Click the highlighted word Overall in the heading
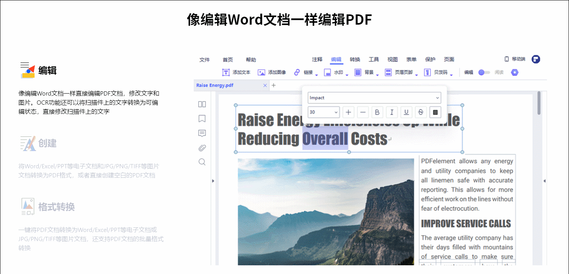The height and width of the screenshot is (274, 569). (x=325, y=139)
